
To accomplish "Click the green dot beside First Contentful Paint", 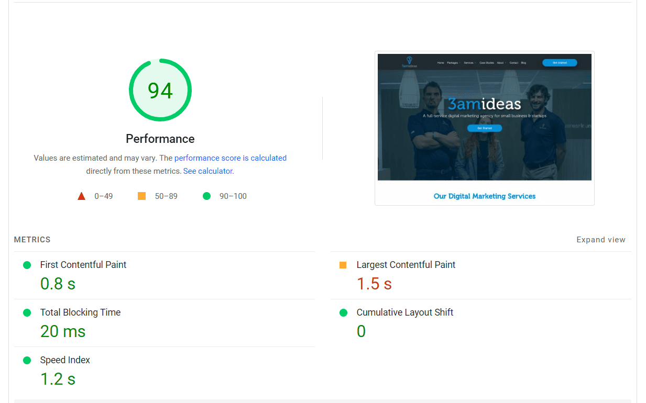I will (x=27, y=265).
